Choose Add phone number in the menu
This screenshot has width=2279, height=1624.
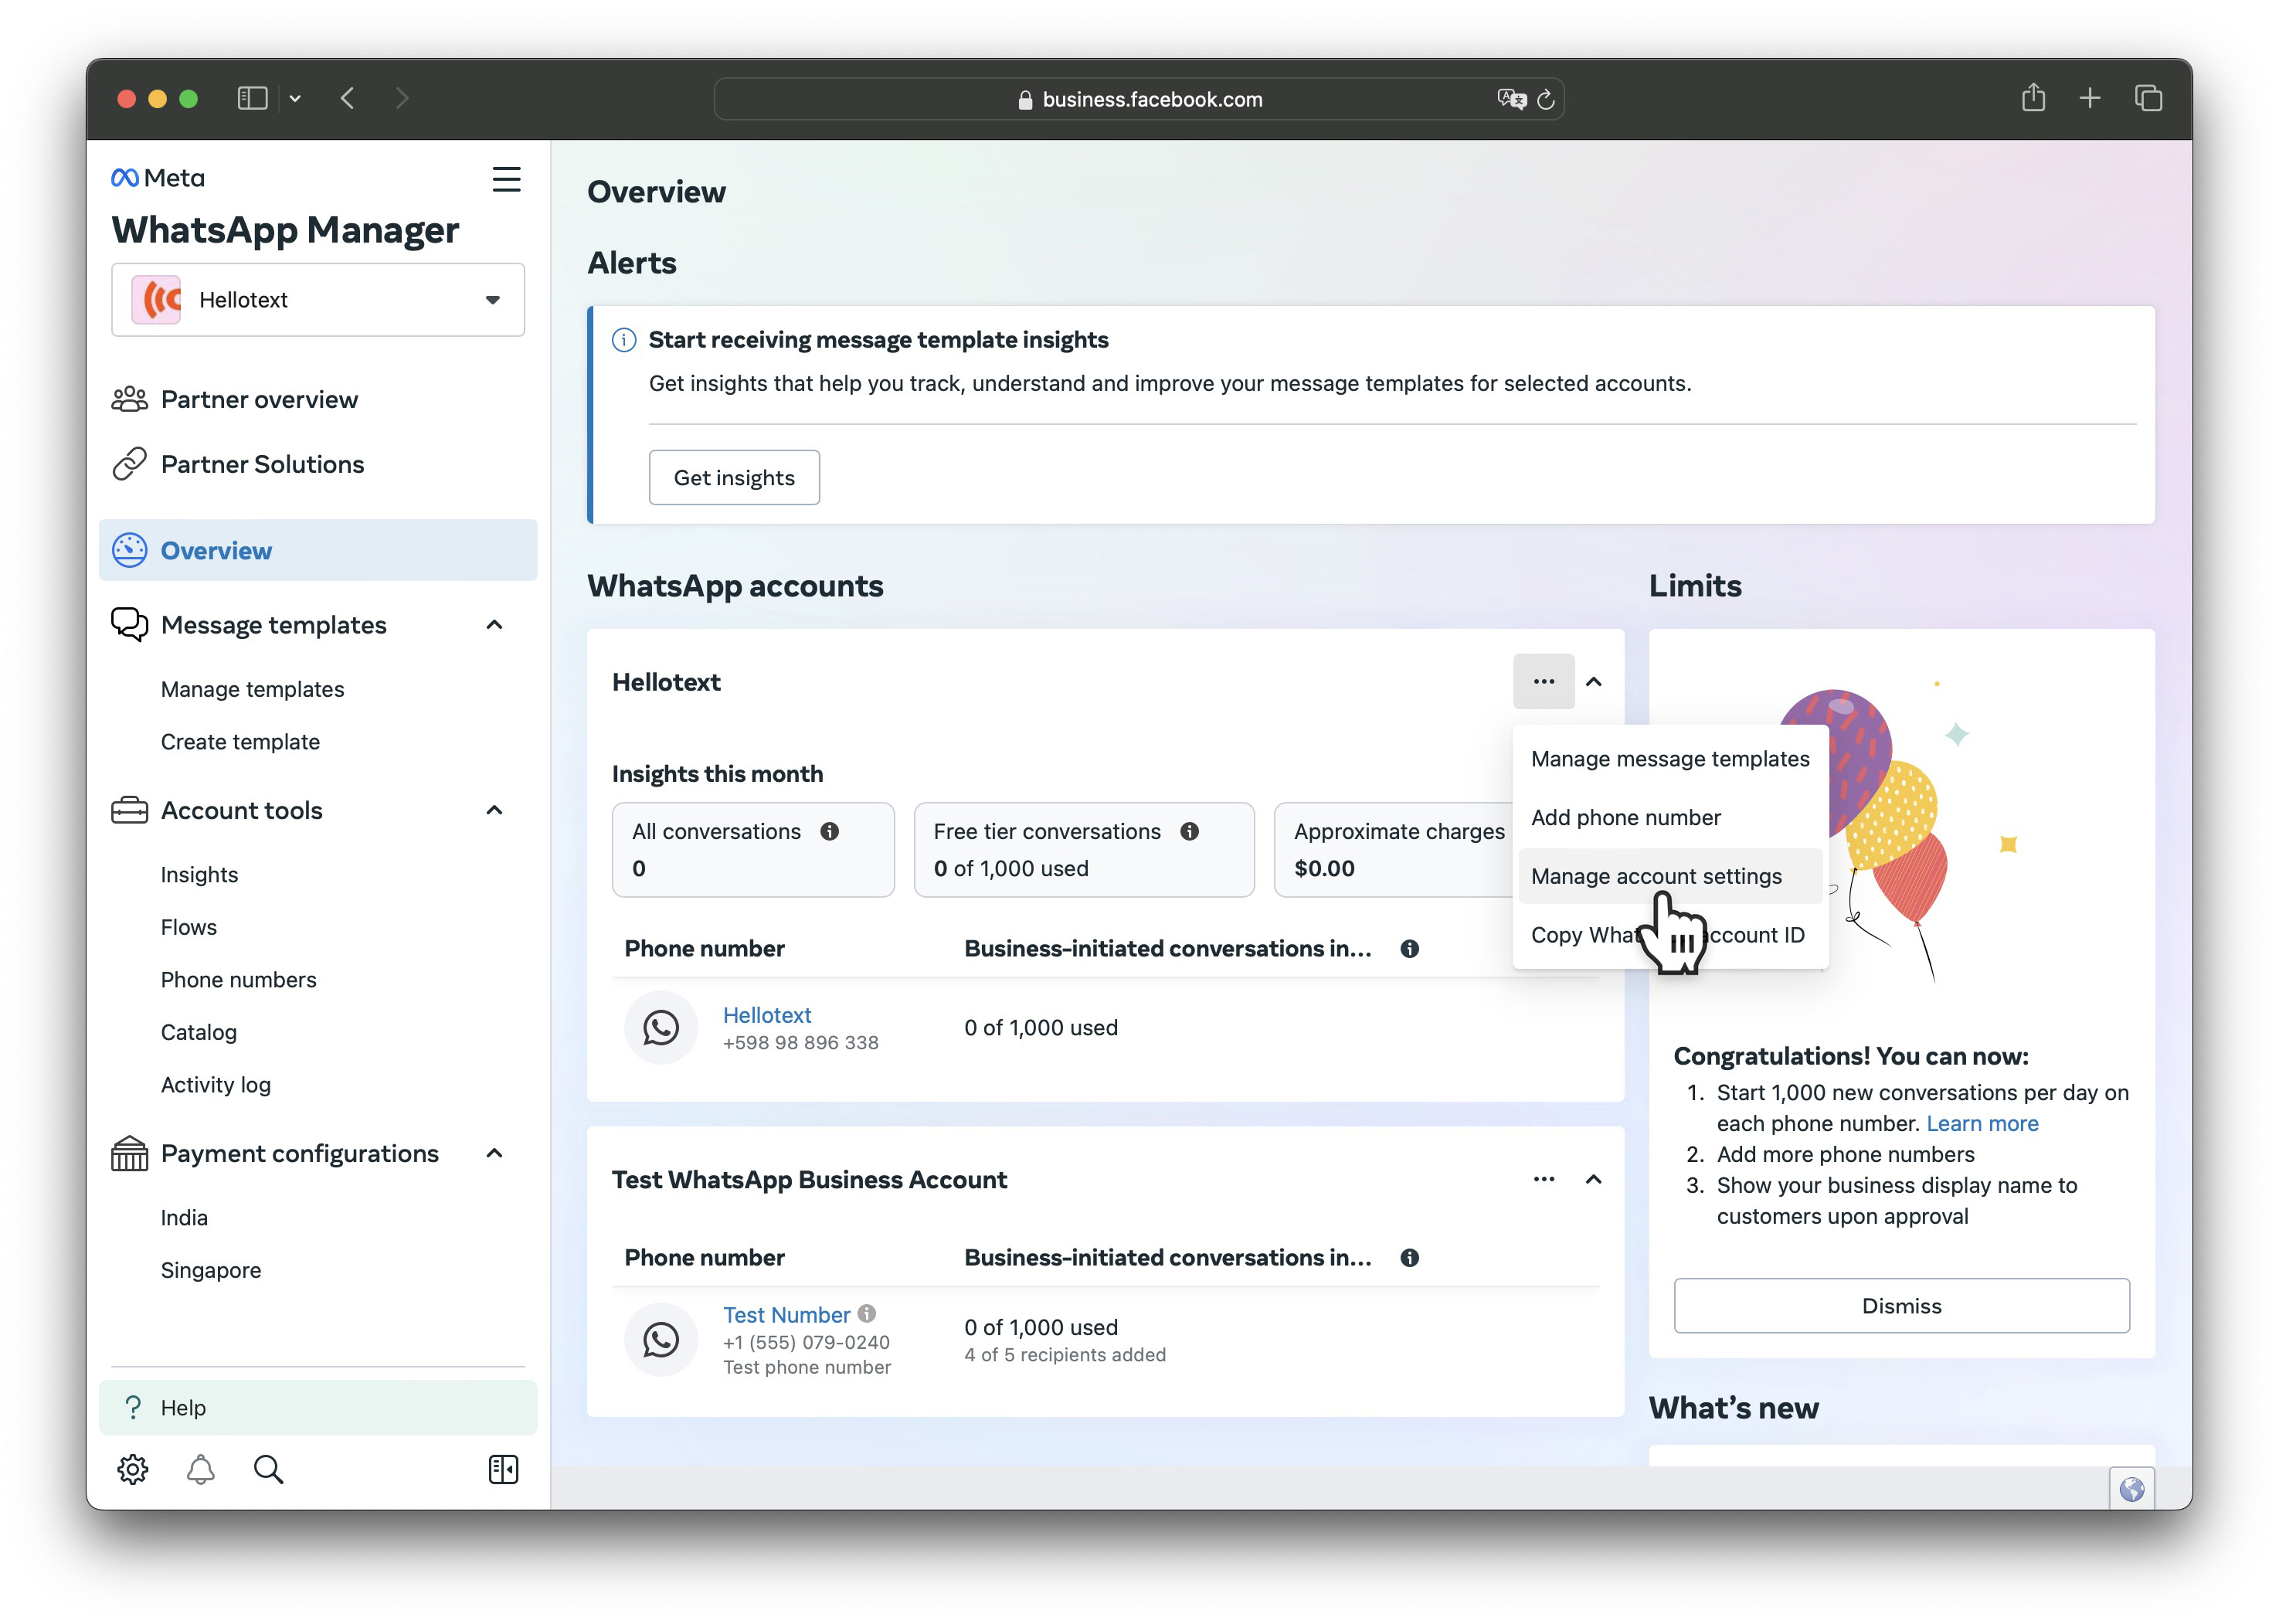pos(1670,818)
